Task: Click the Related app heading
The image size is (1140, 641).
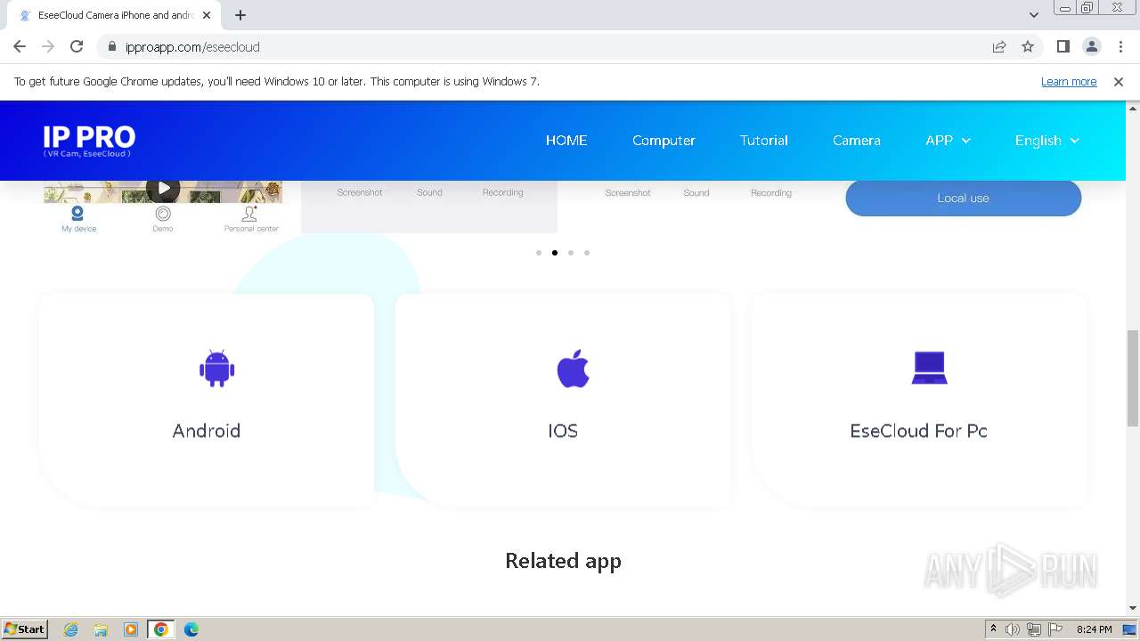Action: tap(563, 561)
